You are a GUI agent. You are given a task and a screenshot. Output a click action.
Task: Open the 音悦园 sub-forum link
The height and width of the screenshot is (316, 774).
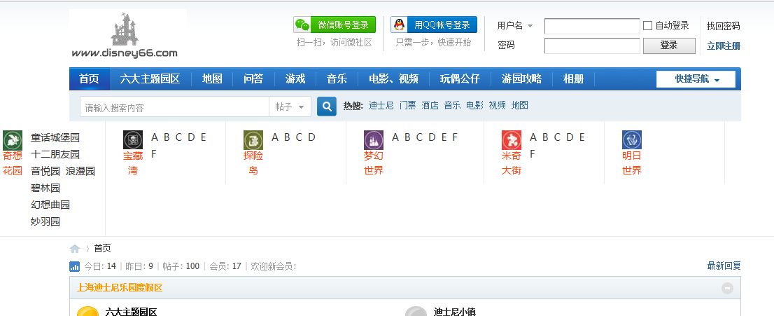(x=45, y=171)
